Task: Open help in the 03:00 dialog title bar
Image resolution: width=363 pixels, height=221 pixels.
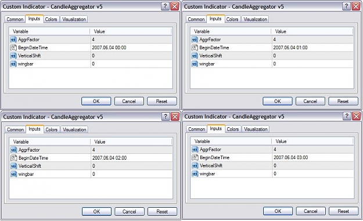Action: pos(347,116)
